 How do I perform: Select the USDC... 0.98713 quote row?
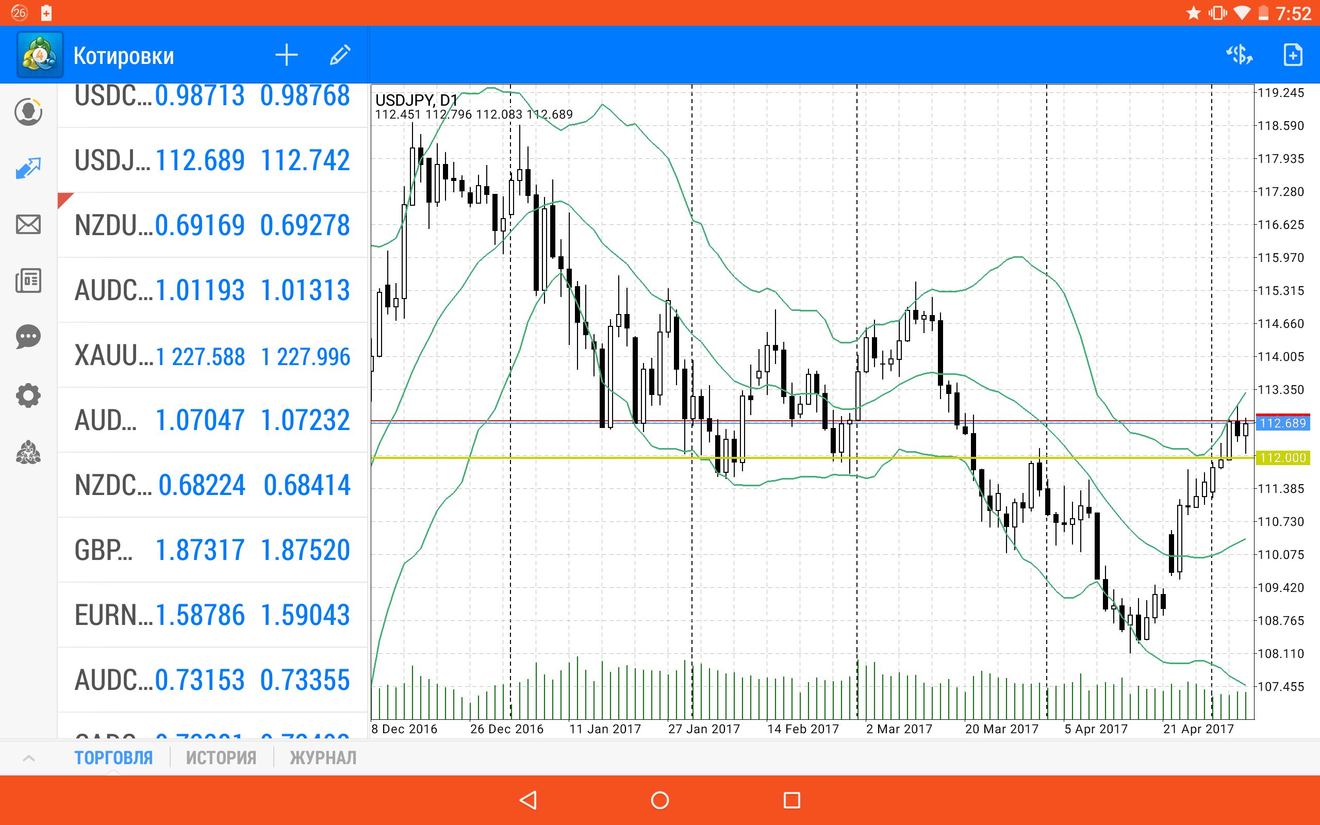click(x=213, y=105)
